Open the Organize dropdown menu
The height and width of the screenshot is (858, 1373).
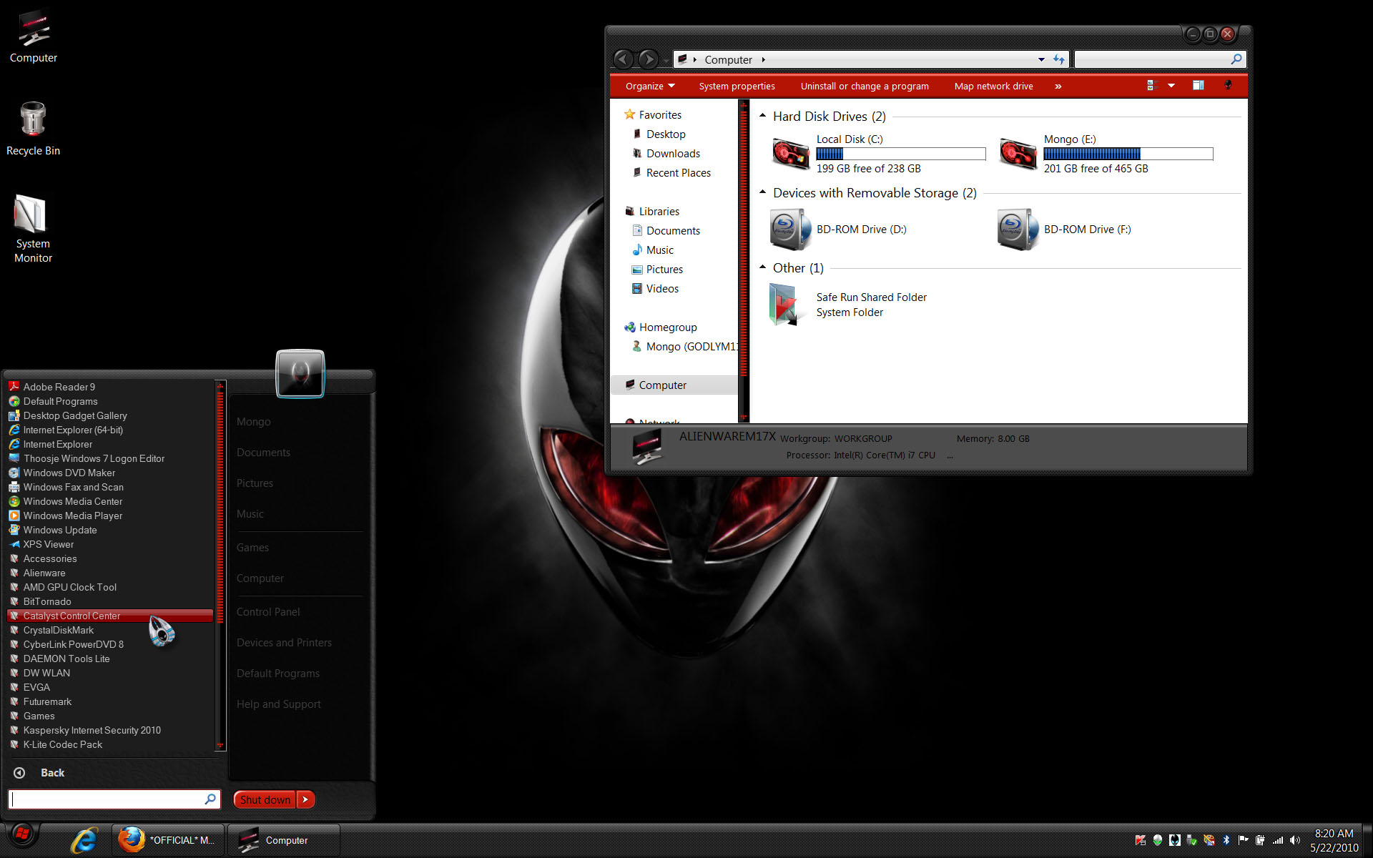click(650, 86)
